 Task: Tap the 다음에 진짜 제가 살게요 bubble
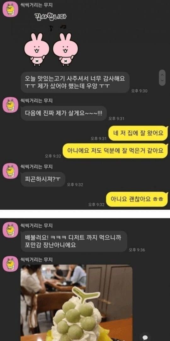point(64,113)
